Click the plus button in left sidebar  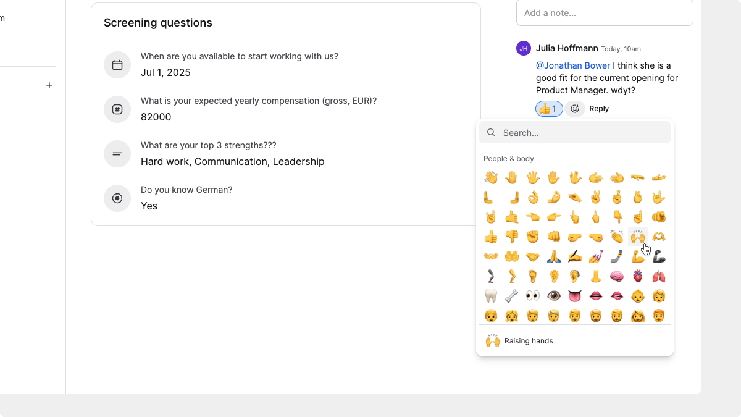49,85
